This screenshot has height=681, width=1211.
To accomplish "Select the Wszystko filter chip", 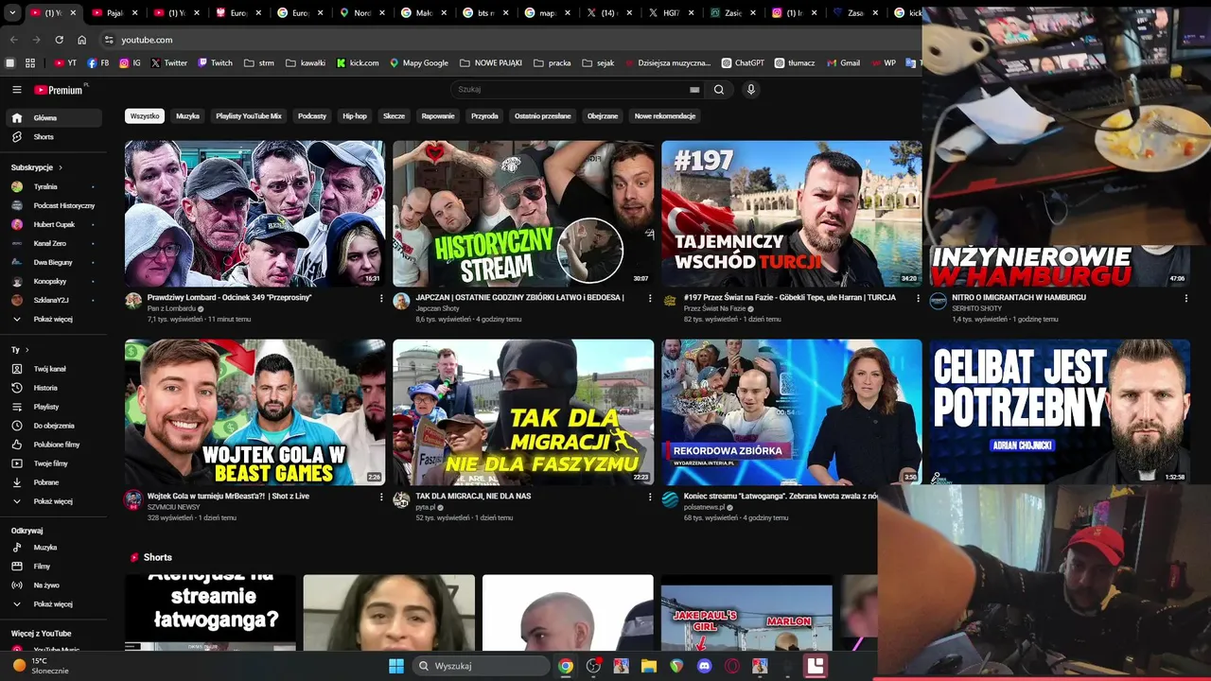I will (145, 116).
